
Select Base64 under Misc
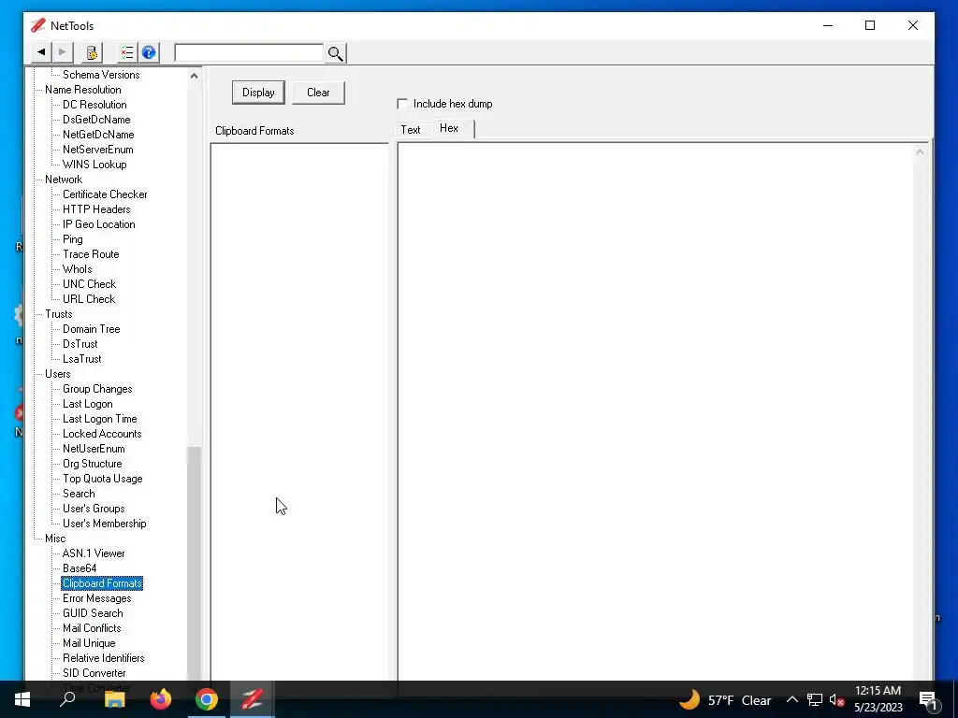(x=80, y=568)
